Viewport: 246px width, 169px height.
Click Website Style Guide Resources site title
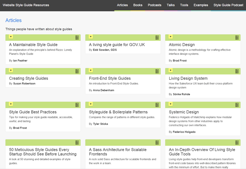(26, 5)
